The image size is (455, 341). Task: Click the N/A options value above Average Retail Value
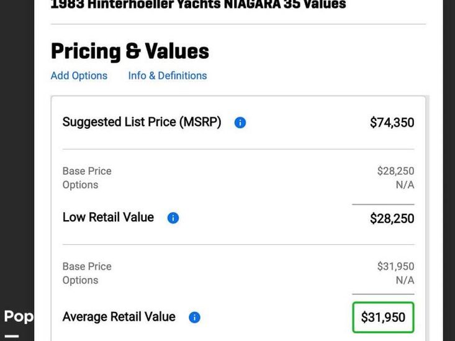coord(405,280)
